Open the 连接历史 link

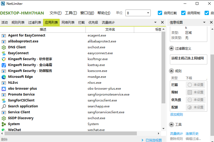coord(192,134)
